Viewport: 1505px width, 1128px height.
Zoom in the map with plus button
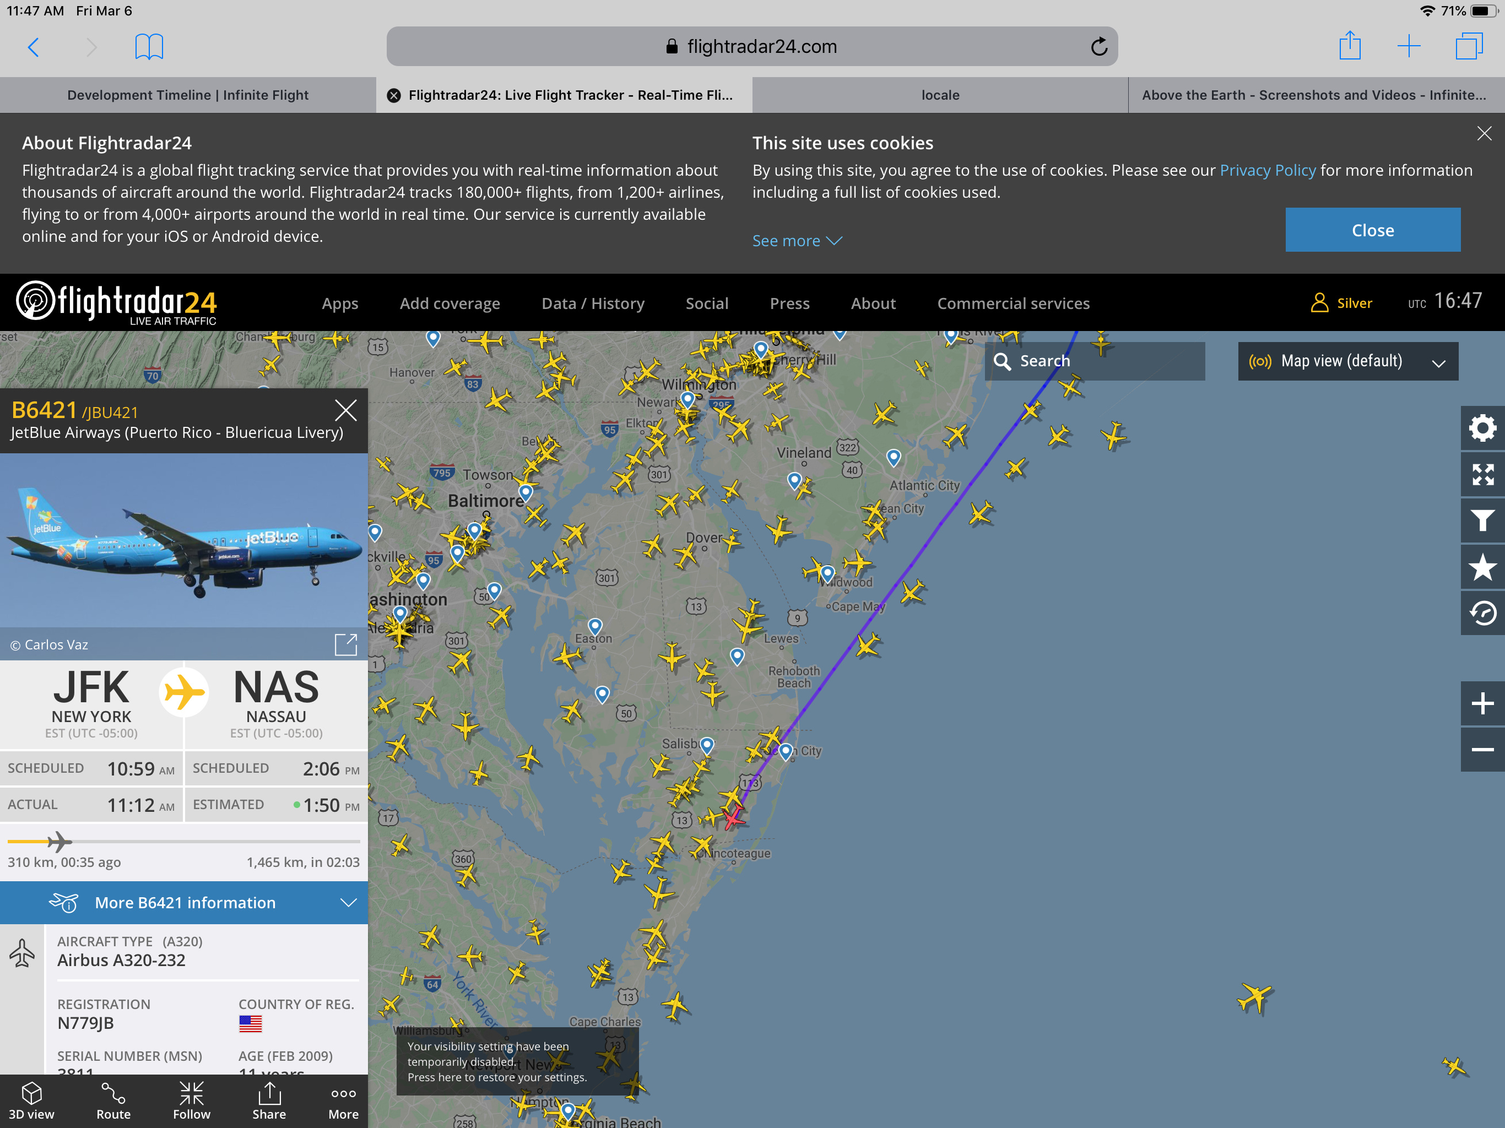click(x=1482, y=703)
